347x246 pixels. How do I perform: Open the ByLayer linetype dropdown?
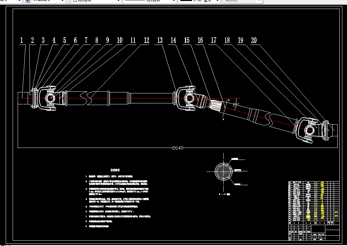[150, 1]
